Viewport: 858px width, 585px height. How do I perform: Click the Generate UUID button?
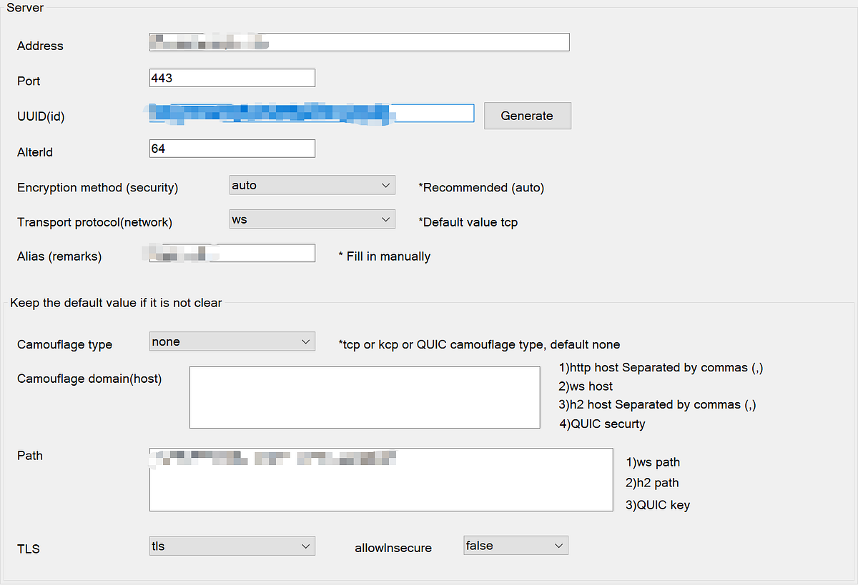pyautogui.click(x=527, y=116)
